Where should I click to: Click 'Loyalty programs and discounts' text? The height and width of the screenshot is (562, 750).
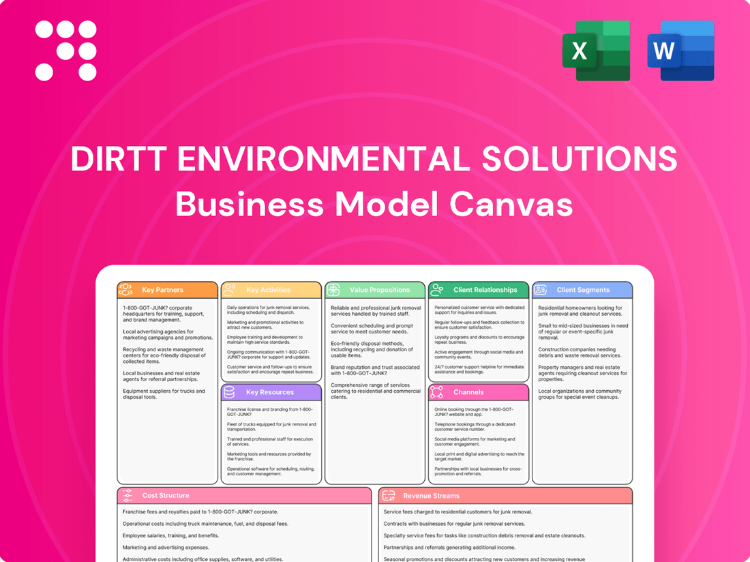tap(479, 340)
